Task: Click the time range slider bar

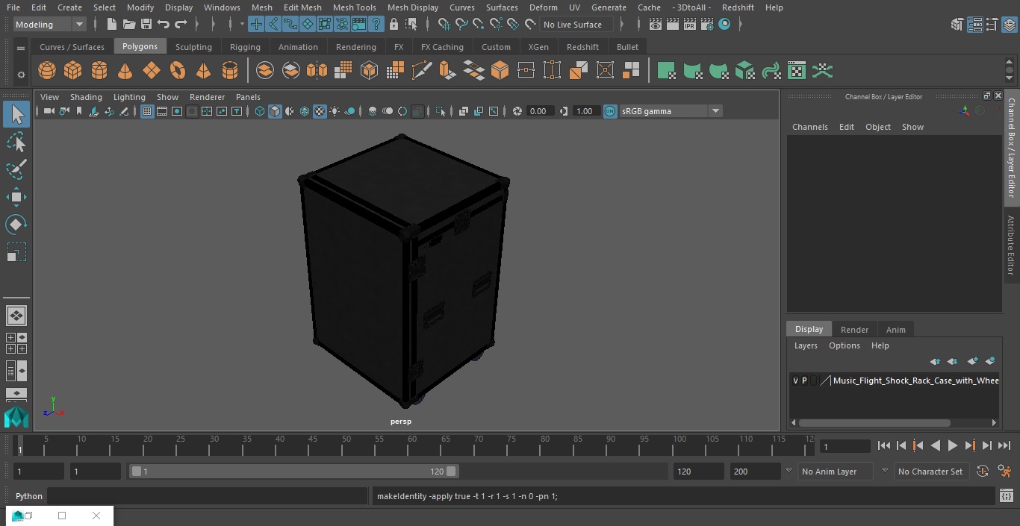Action: [x=293, y=472]
